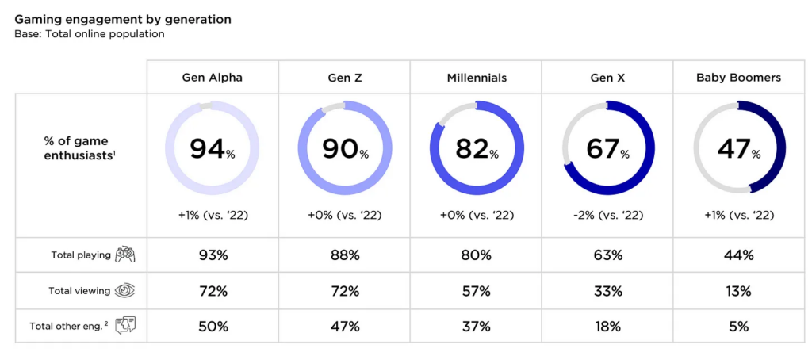The image size is (812, 356).
Task: Click the 93% Total playing cell for Gen Alpha
Action: 212,255
